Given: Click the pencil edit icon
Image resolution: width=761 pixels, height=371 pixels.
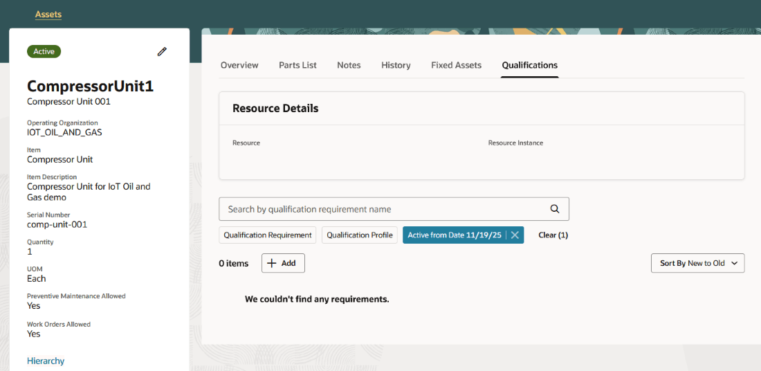Looking at the screenshot, I should pos(162,51).
